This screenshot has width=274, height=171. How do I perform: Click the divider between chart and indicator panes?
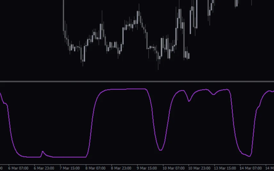tap(137, 82)
